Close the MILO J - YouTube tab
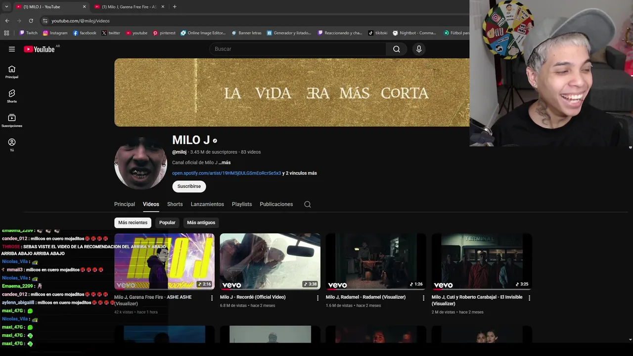This screenshot has width=633, height=356. coord(84,6)
